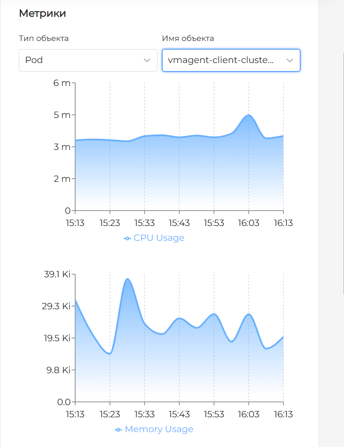The image size is (344, 447).
Task: Open the Тип объекта dropdown
Action: pyautogui.click(x=88, y=60)
